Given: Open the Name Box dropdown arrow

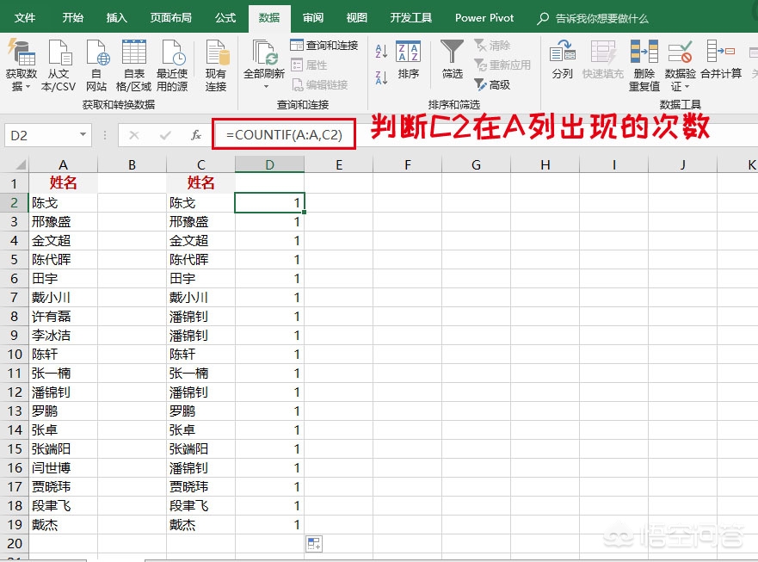Looking at the screenshot, I should coord(83,134).
